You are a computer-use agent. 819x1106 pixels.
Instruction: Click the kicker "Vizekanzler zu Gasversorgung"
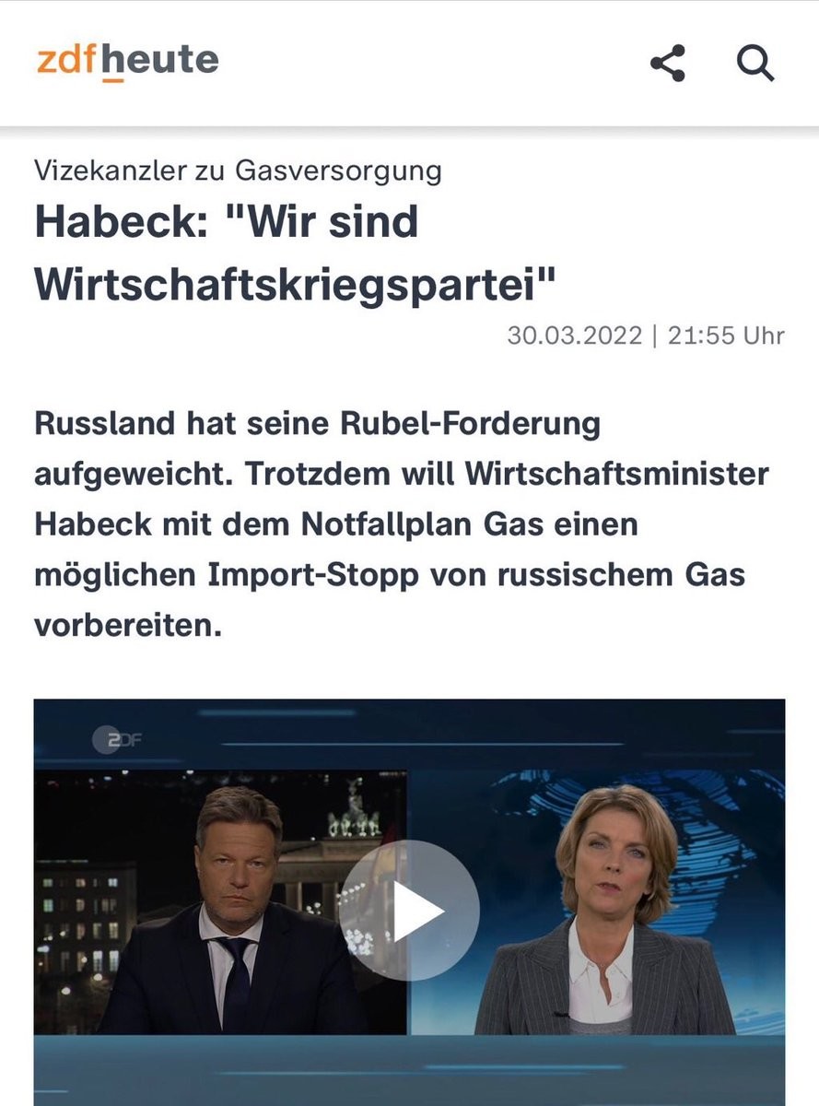(238, 171)
